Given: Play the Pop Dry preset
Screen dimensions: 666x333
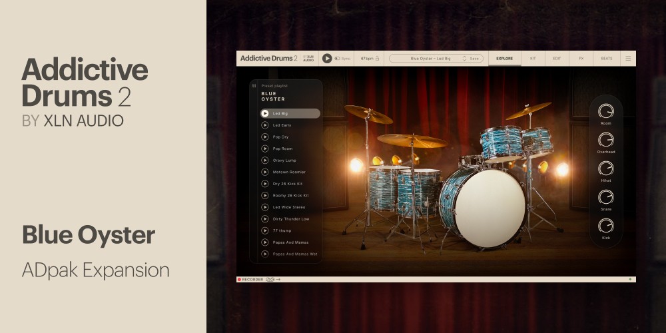Looking at the screenshot, I should (x=265, y=137).
